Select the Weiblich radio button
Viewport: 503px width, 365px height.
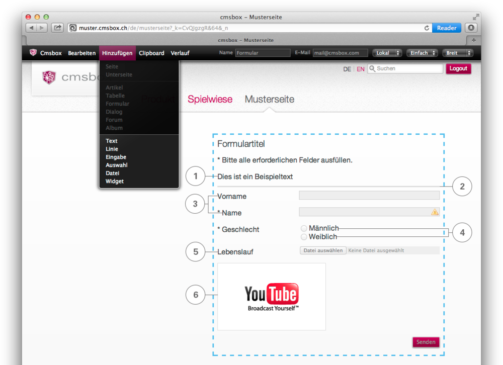click(304, 237)
